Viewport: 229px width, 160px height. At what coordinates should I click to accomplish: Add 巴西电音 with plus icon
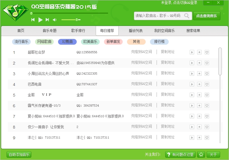pyautogui.click(x=199, y=84)
